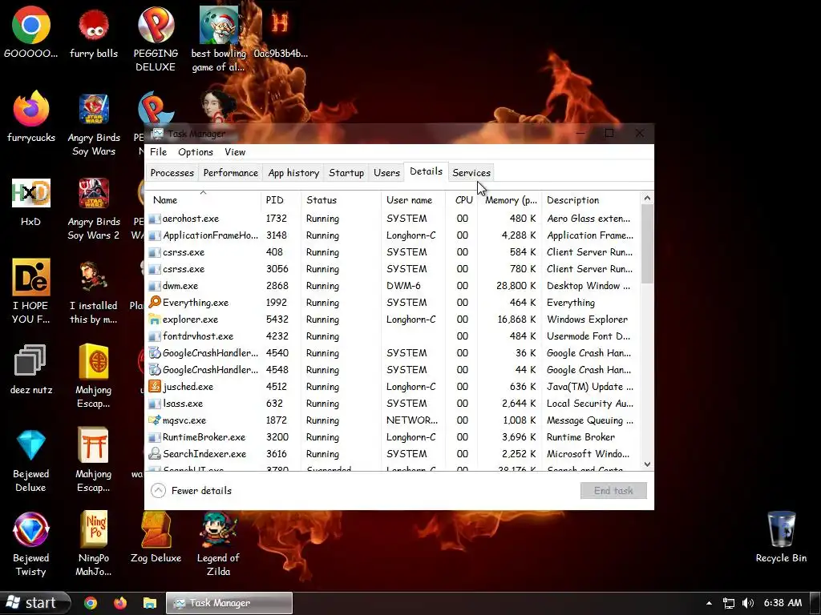821x615 pixels.
Task: Select the jusched.exe process row
Action: tap(393, 387)
